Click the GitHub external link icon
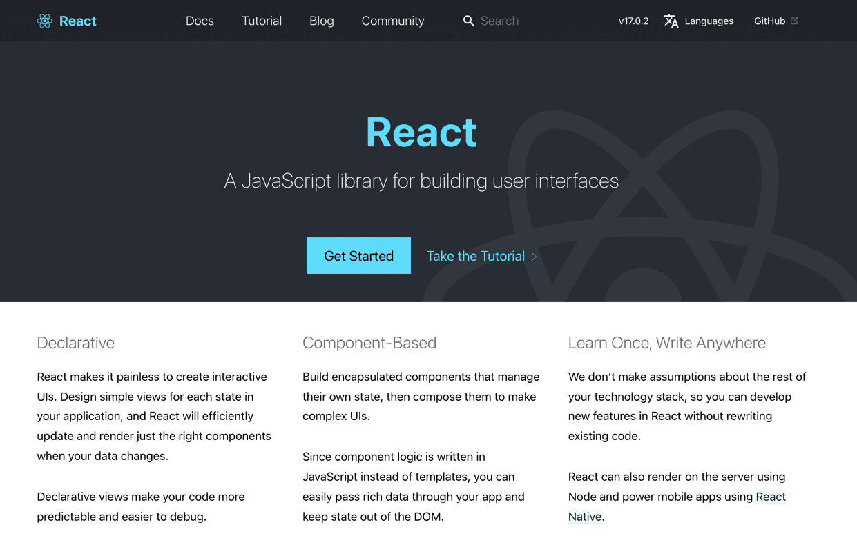The width and height of the screenshot is (857, 536). [795, 21]
